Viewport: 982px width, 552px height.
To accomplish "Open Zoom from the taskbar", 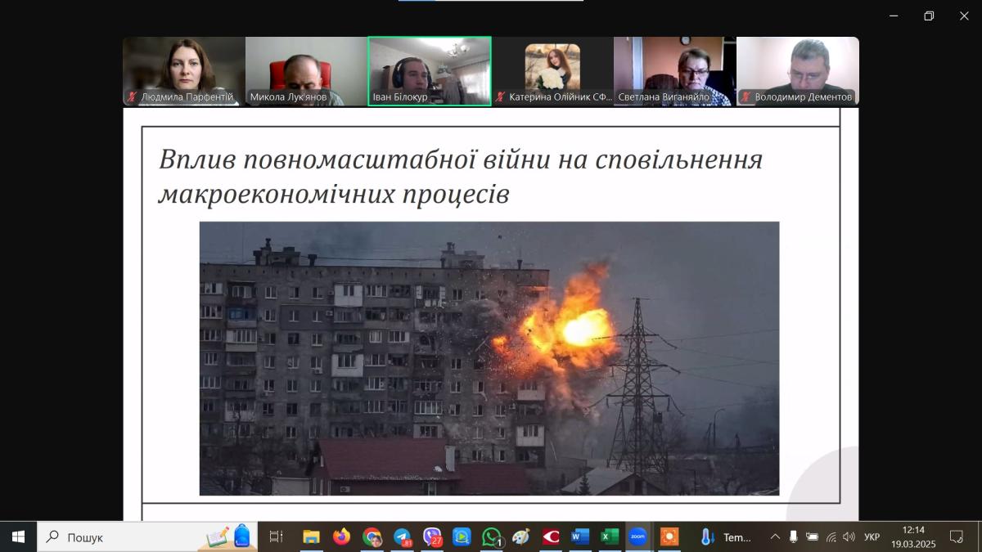I will tap(637, 537).
